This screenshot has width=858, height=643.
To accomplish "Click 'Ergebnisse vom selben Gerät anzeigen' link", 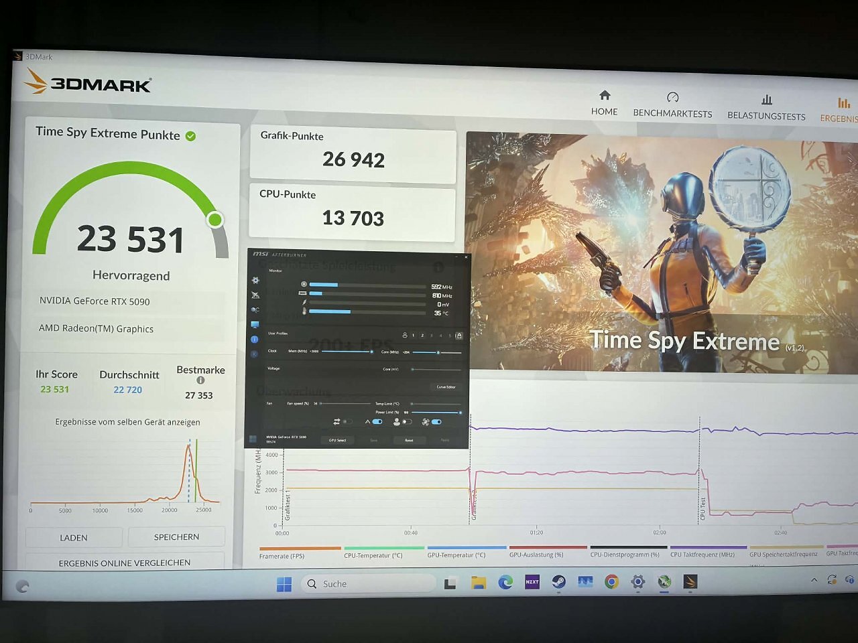I will 127,422.
